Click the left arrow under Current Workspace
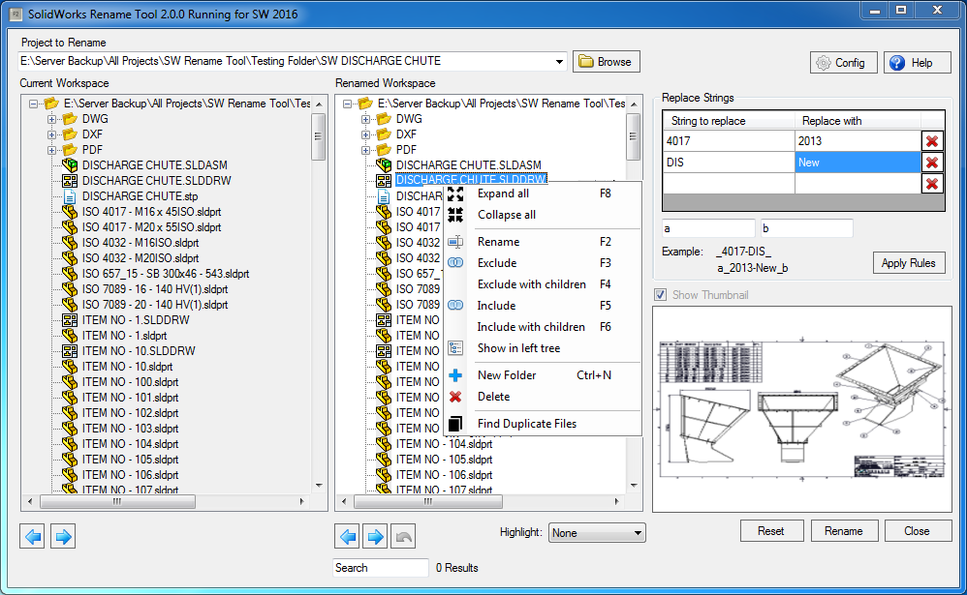 [x=33, y=537]
